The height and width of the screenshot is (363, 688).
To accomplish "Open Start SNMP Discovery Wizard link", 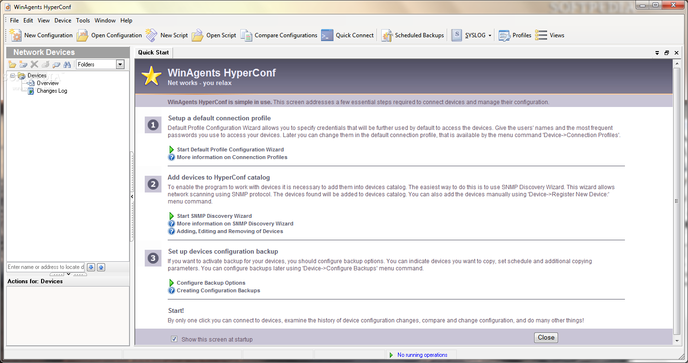I will [214, 216].
